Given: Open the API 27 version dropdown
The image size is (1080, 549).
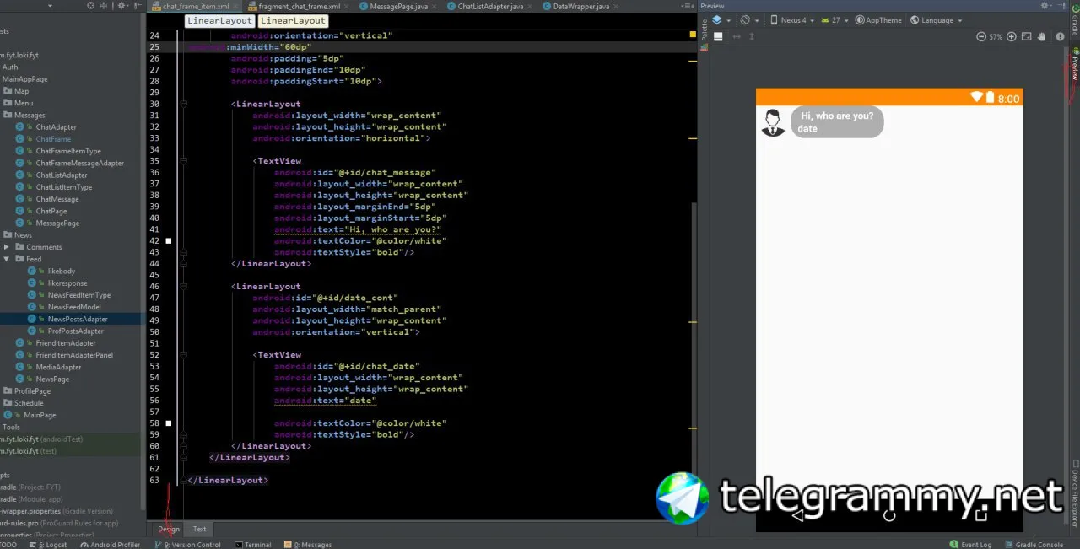Looking at the screenshot, I should [x=835, y=20].
